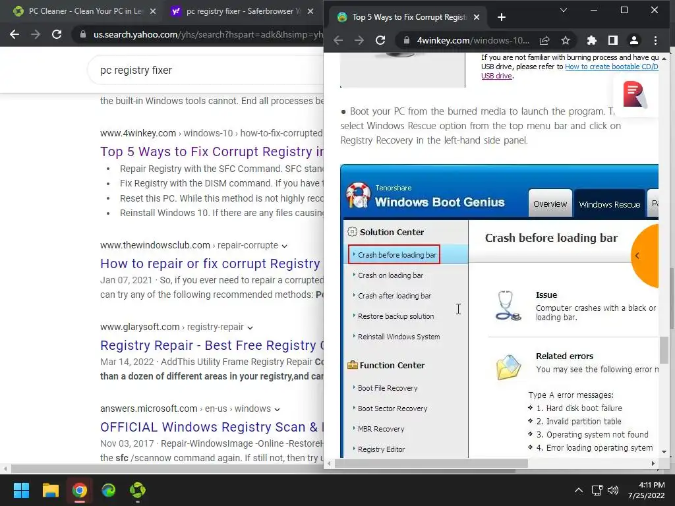Click the back arrow in the 4winkey window
This screenshot has height=506, width=675.
[338, 40]
